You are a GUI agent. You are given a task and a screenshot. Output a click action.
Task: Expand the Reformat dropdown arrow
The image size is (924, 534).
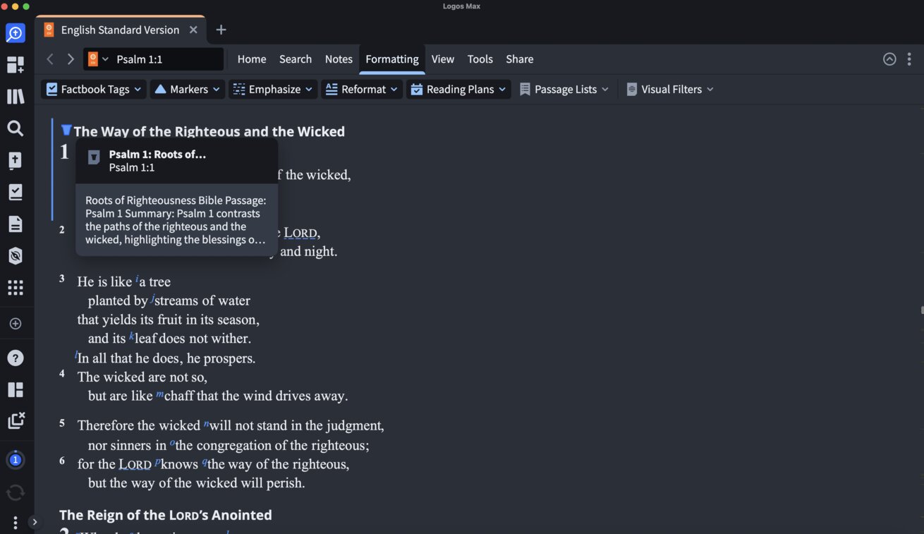[394, 90]
